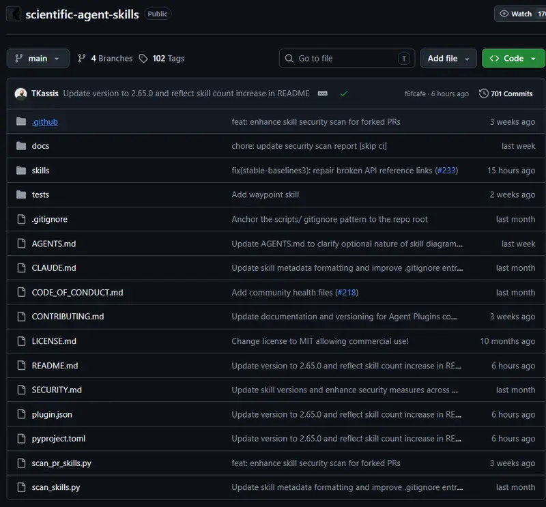Image resolution: width=546 pixels, height=507 pixels.
Task: Open the green Code dropdown button
Action: 513,58
